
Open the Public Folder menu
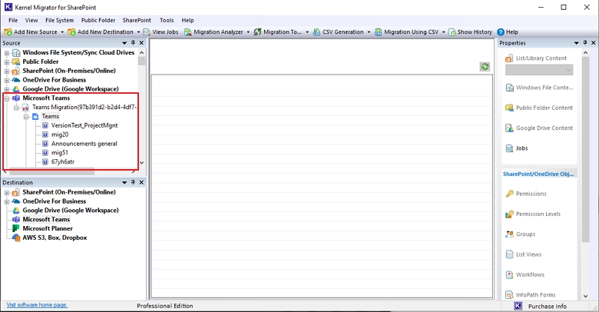98,20
